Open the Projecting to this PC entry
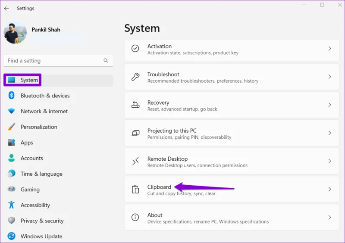The height and width of the screenshot is (243, 345). pos(232,133)
